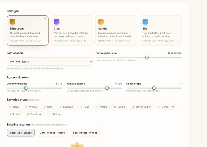207x147 pixels.
Task: Toggle Sunflower exclusion chip
Action: coord(35,114)
